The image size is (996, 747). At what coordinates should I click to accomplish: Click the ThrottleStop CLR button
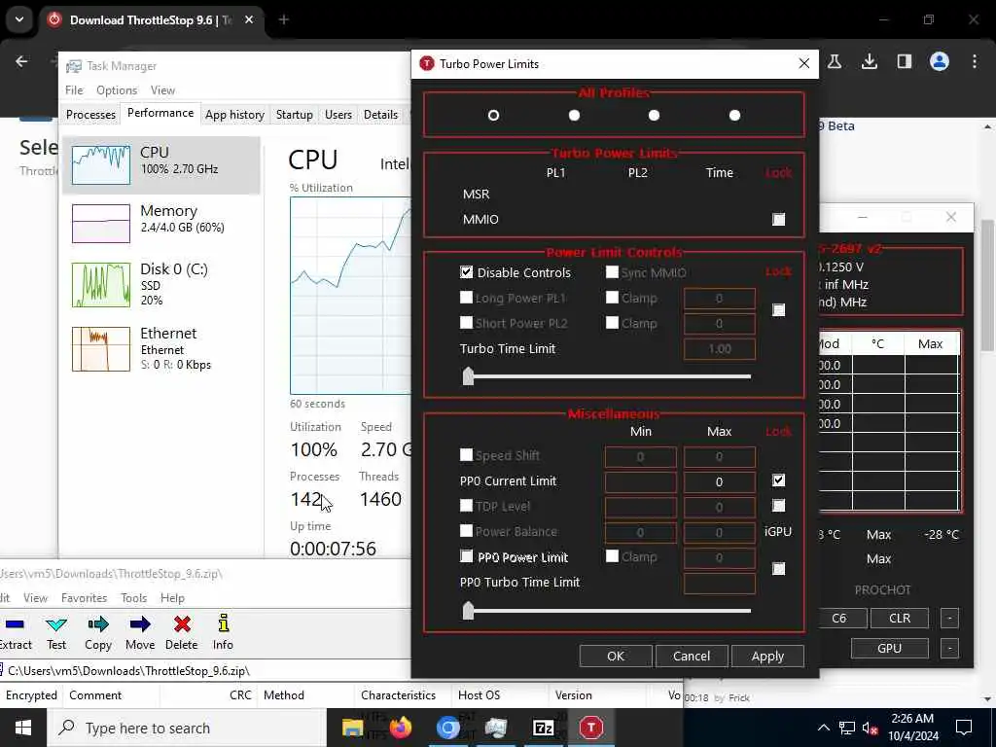900,618
